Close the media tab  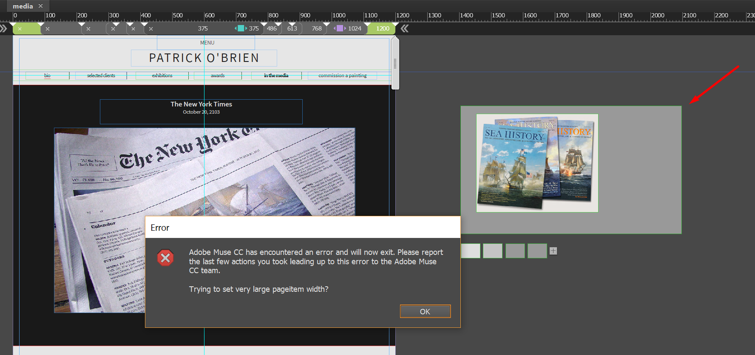pos(41,6)
